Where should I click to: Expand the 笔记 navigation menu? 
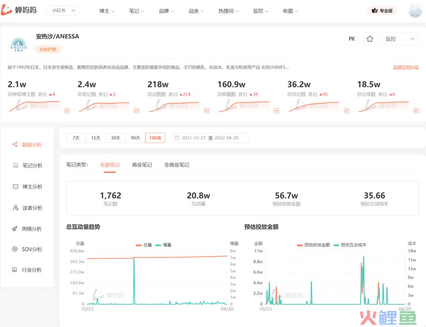pos(136,11)
